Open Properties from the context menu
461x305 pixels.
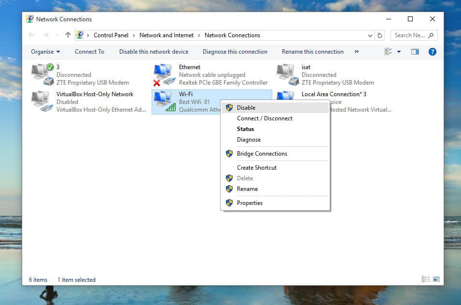[x=275, y=203]
